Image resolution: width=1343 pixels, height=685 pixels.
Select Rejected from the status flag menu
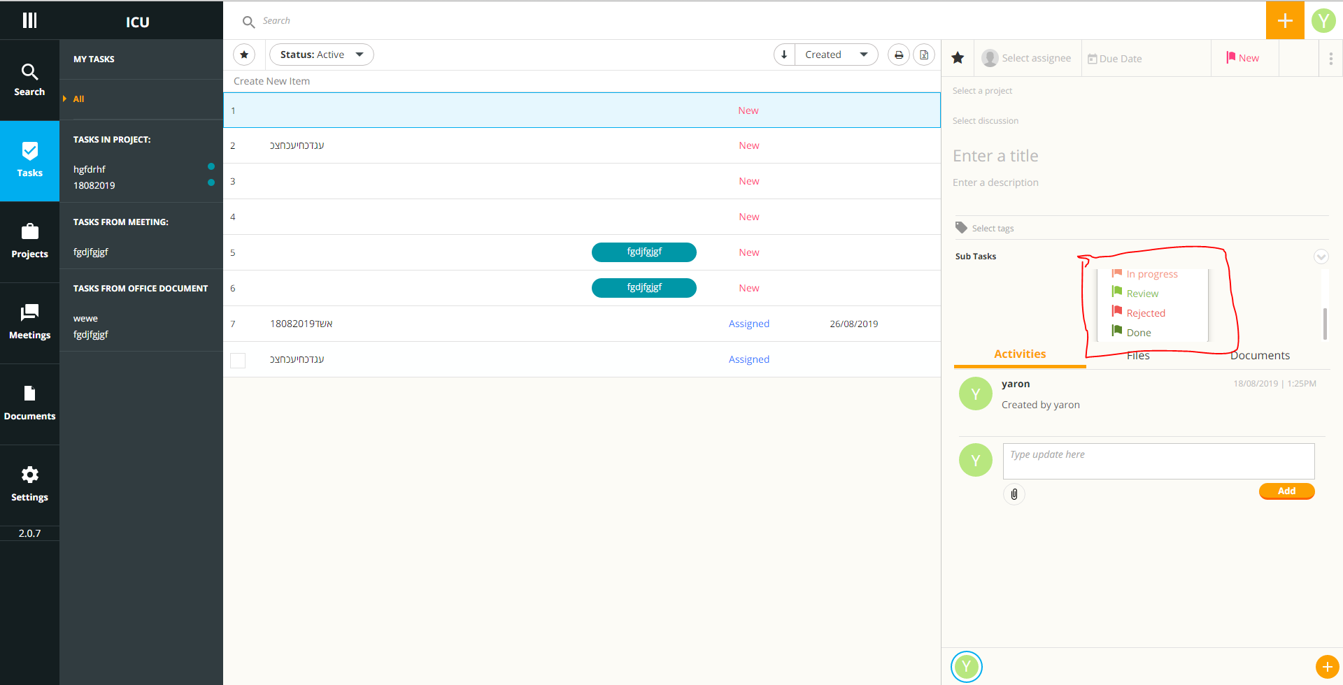pyautogui.click(x=1144, y=312)
